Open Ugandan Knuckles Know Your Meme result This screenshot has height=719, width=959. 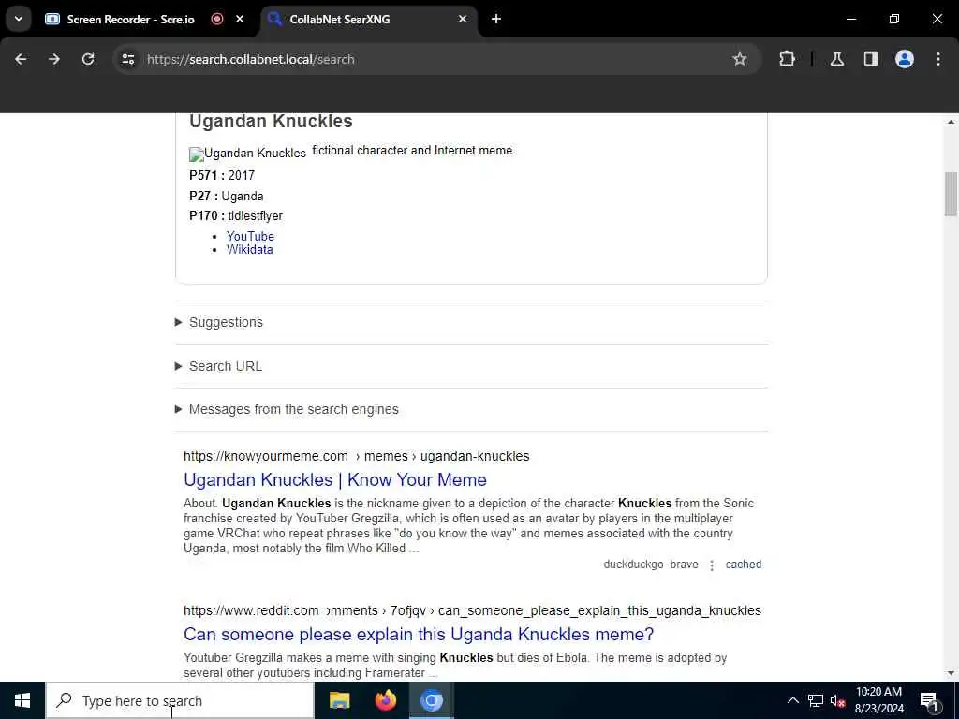(335, 480)
